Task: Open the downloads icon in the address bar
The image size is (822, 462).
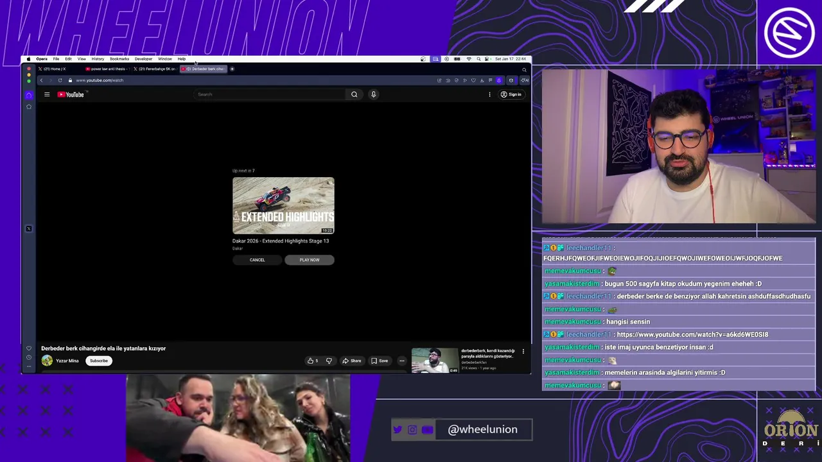Action: 482,80
